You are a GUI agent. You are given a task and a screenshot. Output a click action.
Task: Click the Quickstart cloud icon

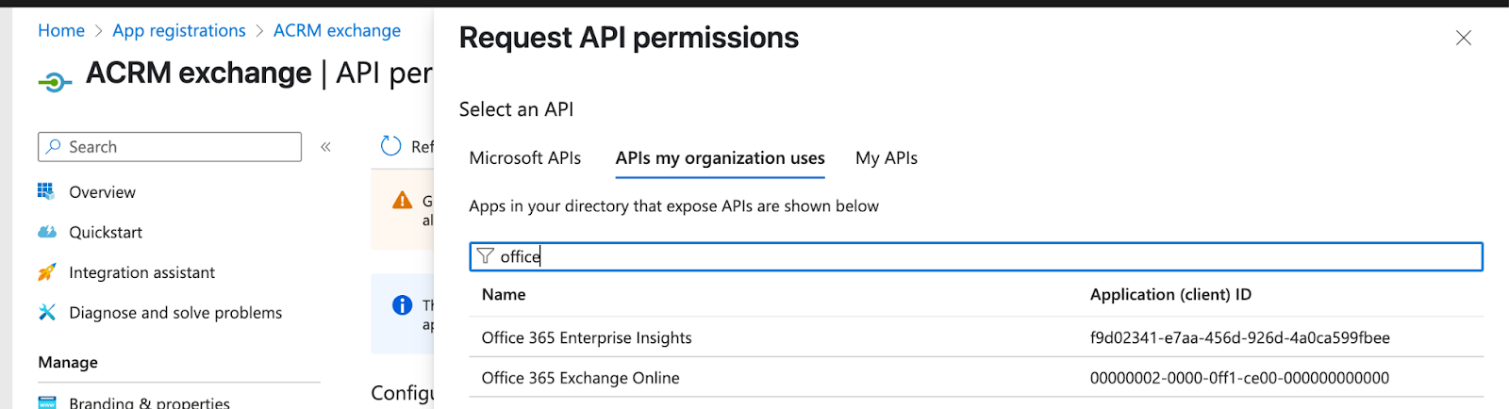(47, 232)
